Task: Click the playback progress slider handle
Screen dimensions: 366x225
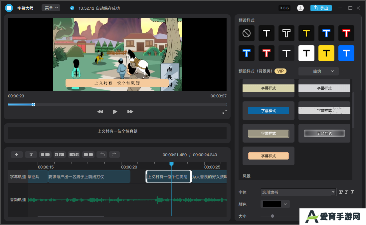Action: click(x=33, y=104)
